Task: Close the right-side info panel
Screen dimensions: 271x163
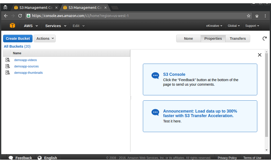Action: pos(260,55)
